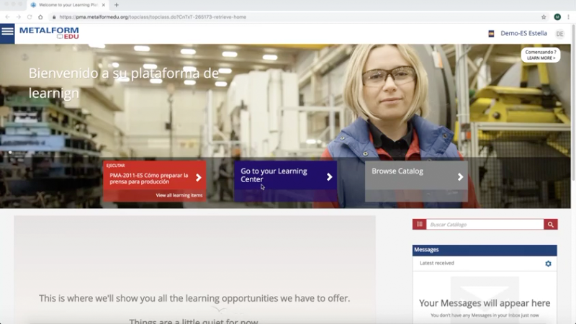Click View all learning items link

point(179,195)
